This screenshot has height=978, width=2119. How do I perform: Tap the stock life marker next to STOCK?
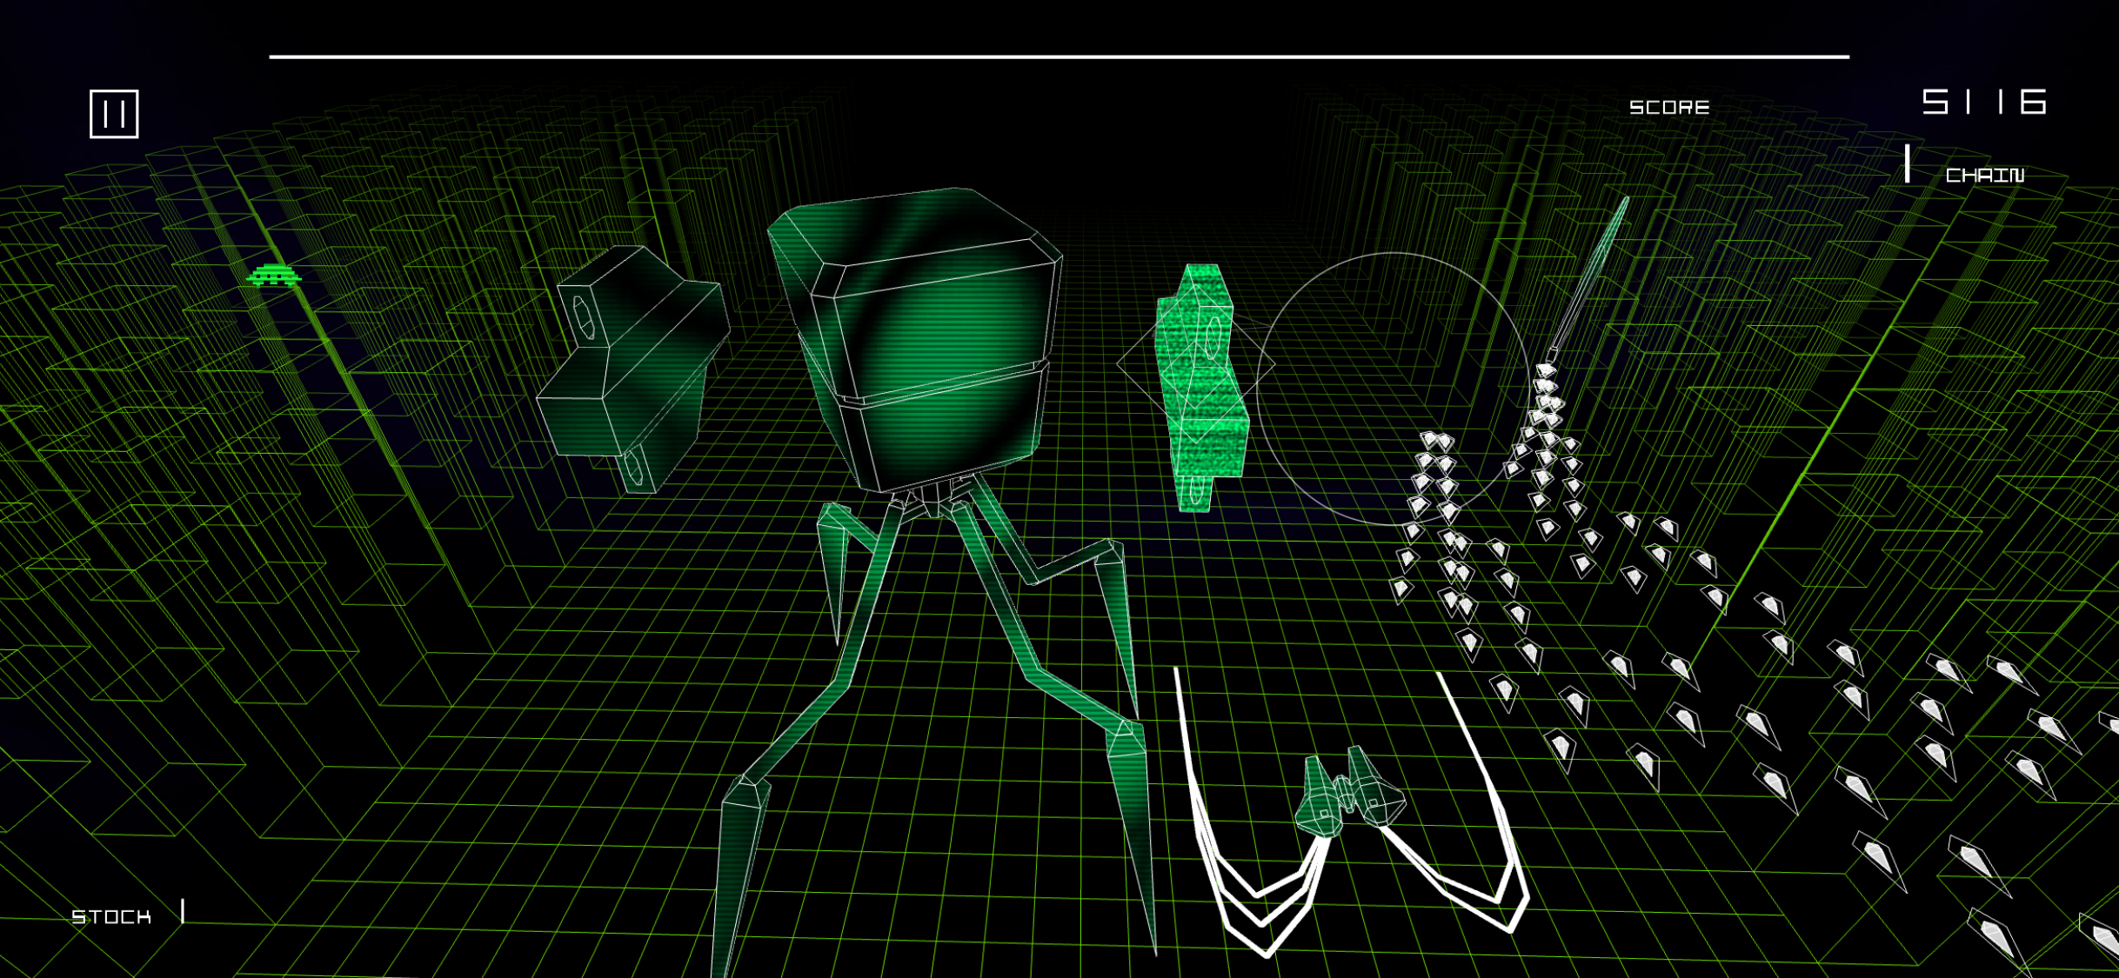183,911
